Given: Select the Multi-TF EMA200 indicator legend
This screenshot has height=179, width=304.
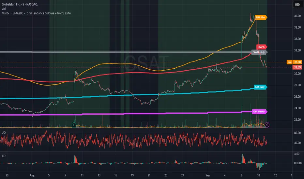Looking at the screenshot, I should coord(36,13).
